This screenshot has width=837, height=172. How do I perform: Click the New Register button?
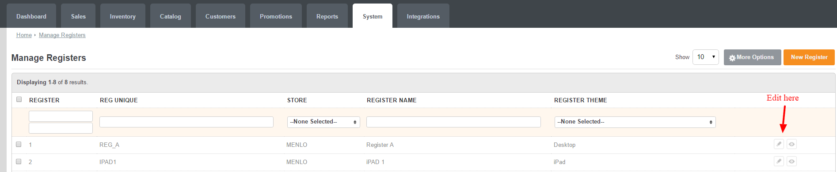pos(809,57)
